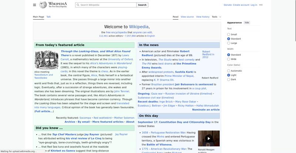Open the Sushila Karki link

[x=184, y=72]
